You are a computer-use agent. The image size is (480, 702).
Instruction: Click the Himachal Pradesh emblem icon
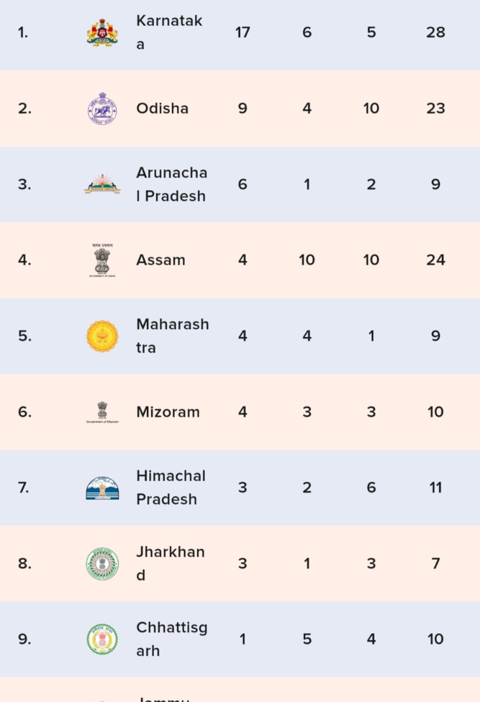pyautogui.click(x=102, y=488)
